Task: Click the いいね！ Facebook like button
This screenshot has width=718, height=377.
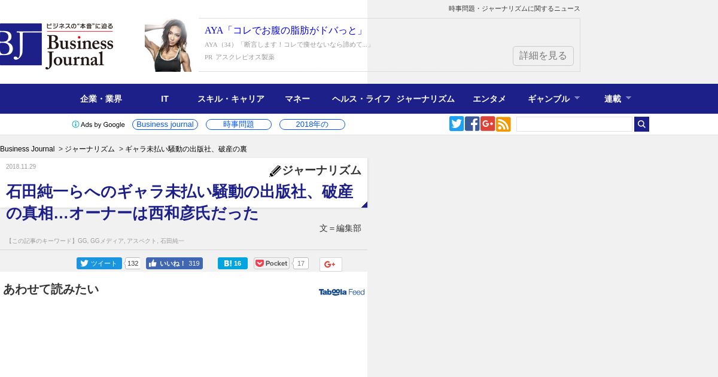Action: click(x=174, y=263)
